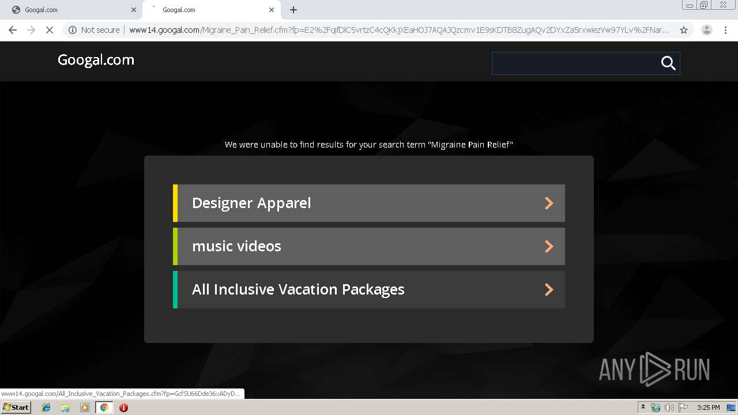The height and width of the screenshot is (415, 738).
Task: Close the first Googal.com tab
Action: (134, 10)
